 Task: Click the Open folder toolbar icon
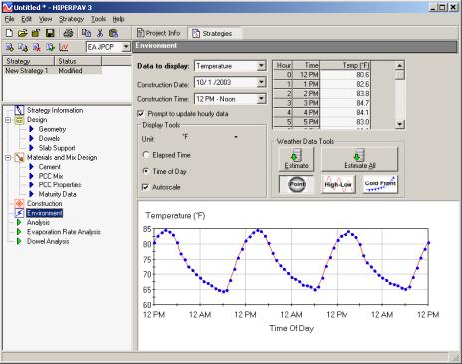[x=23, y=33]
